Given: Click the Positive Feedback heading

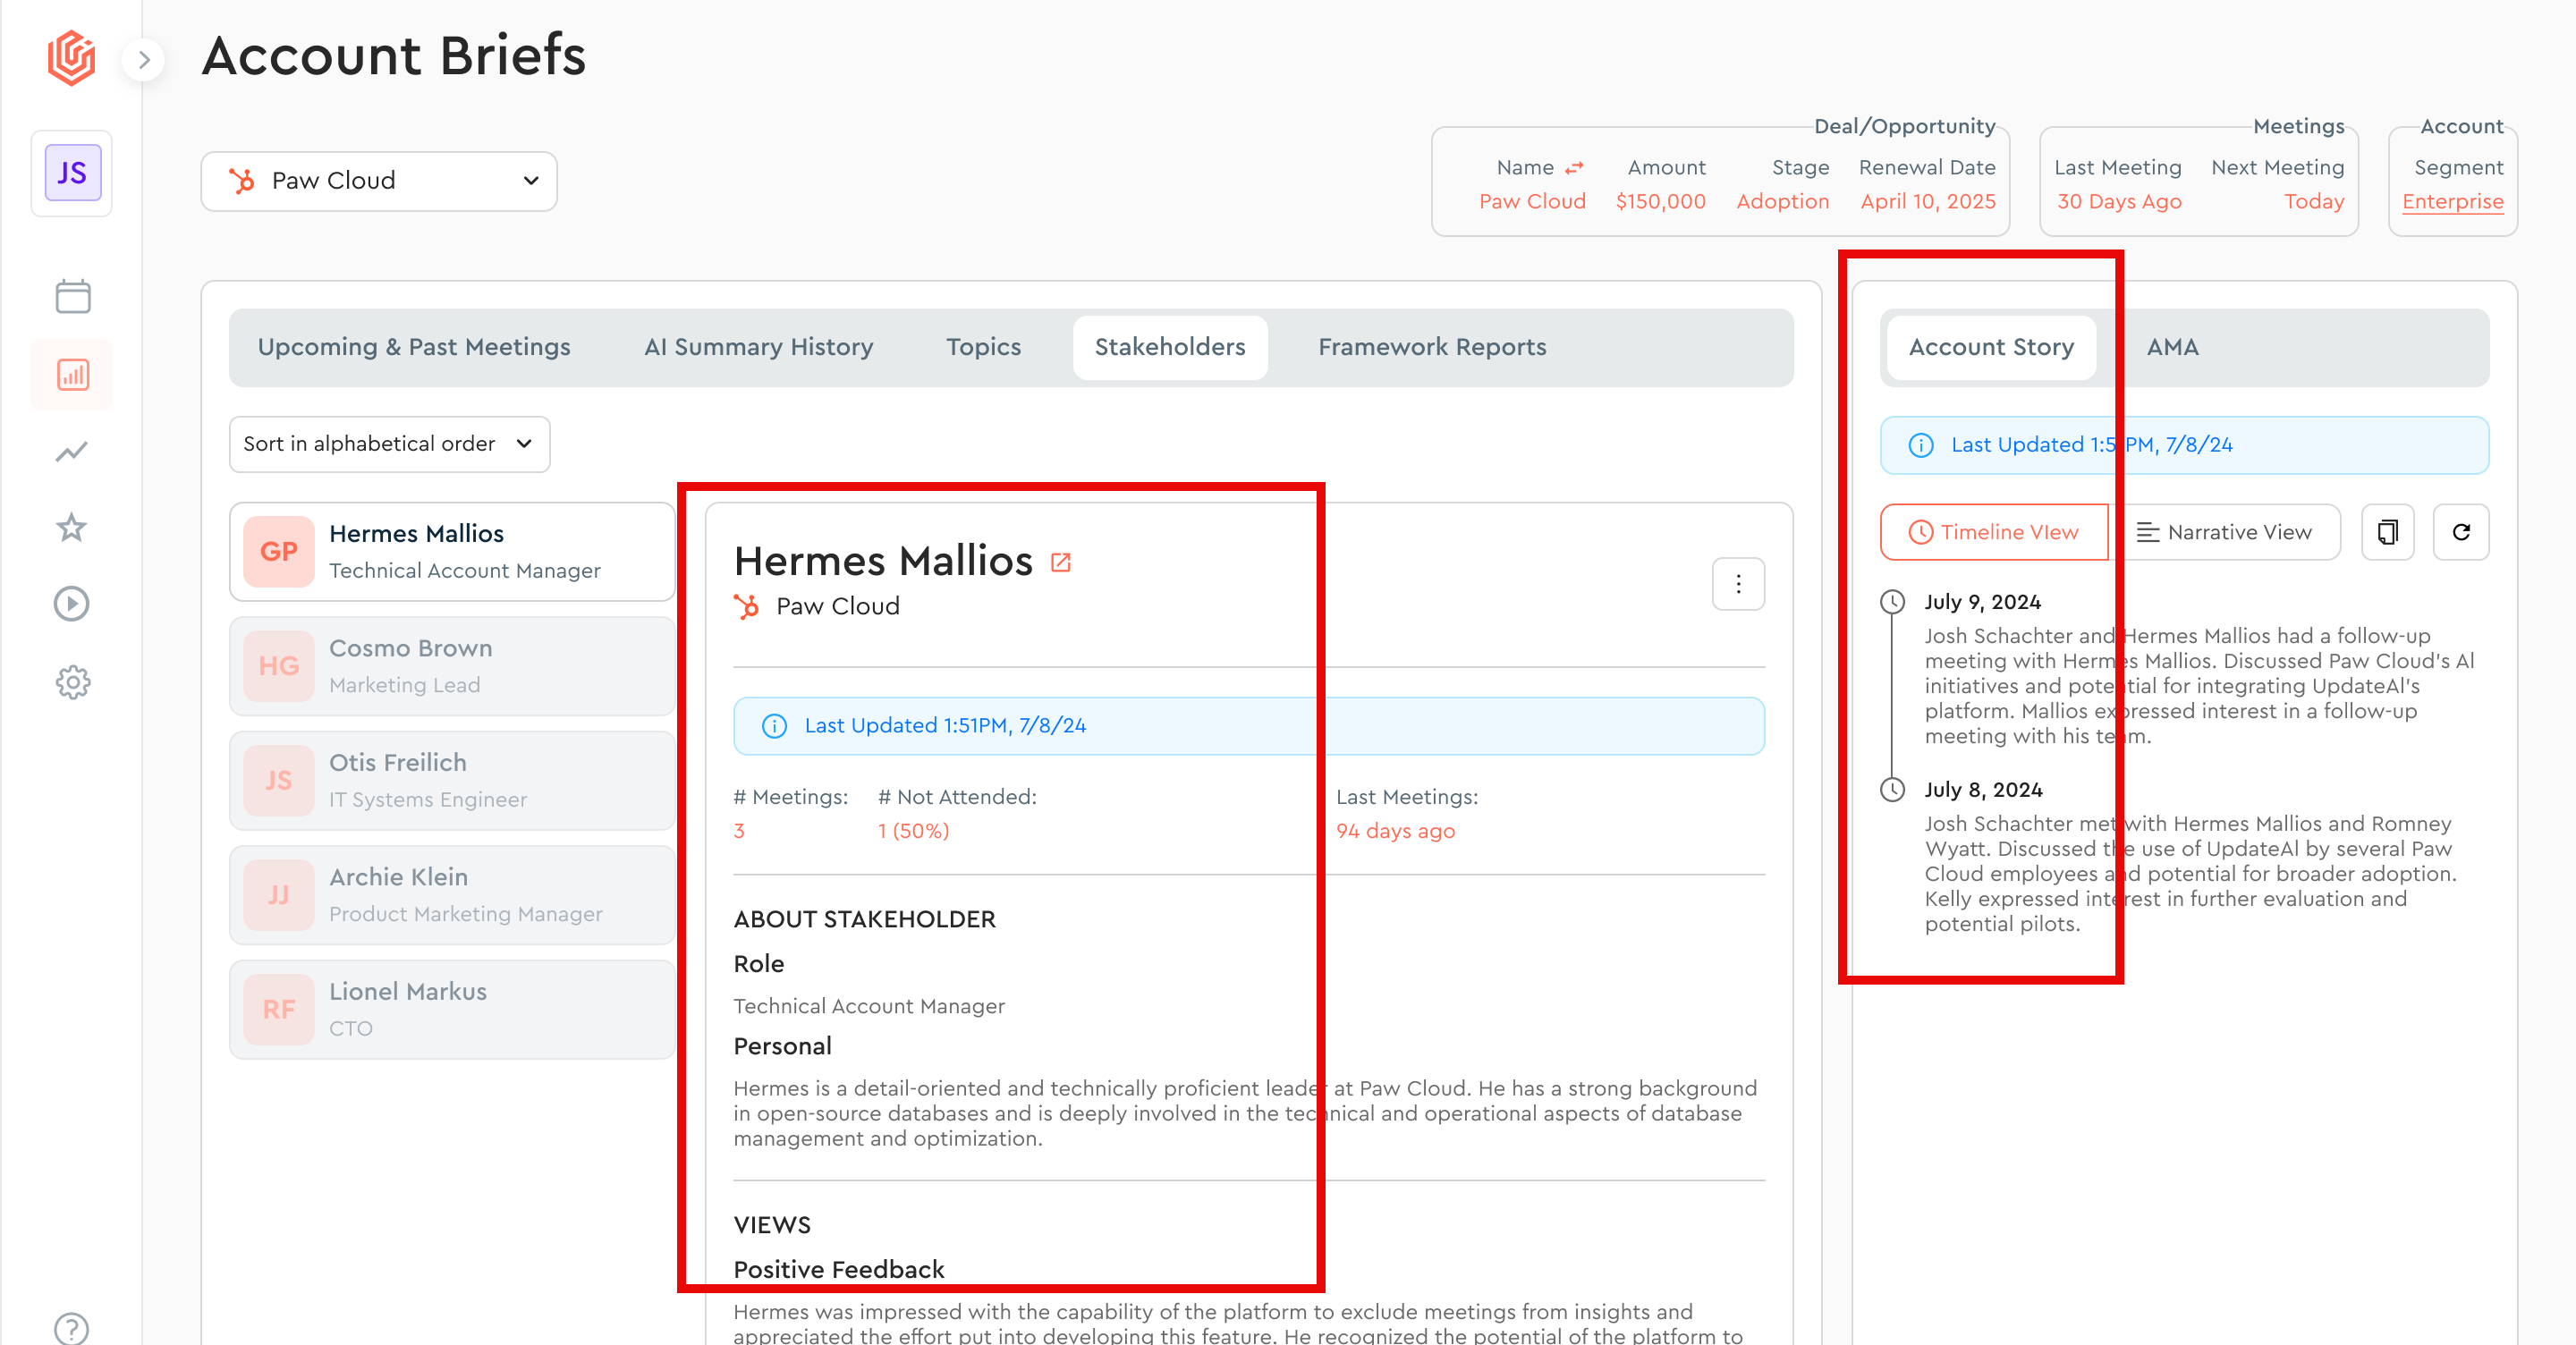Looking at the screenshot, I should point(838,1270).
